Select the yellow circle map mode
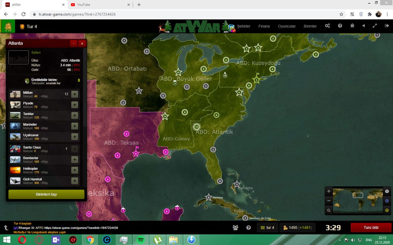Image resolution: width=393 pixels, height=245 pixels. pyautogui.click(x=387, y=210)
